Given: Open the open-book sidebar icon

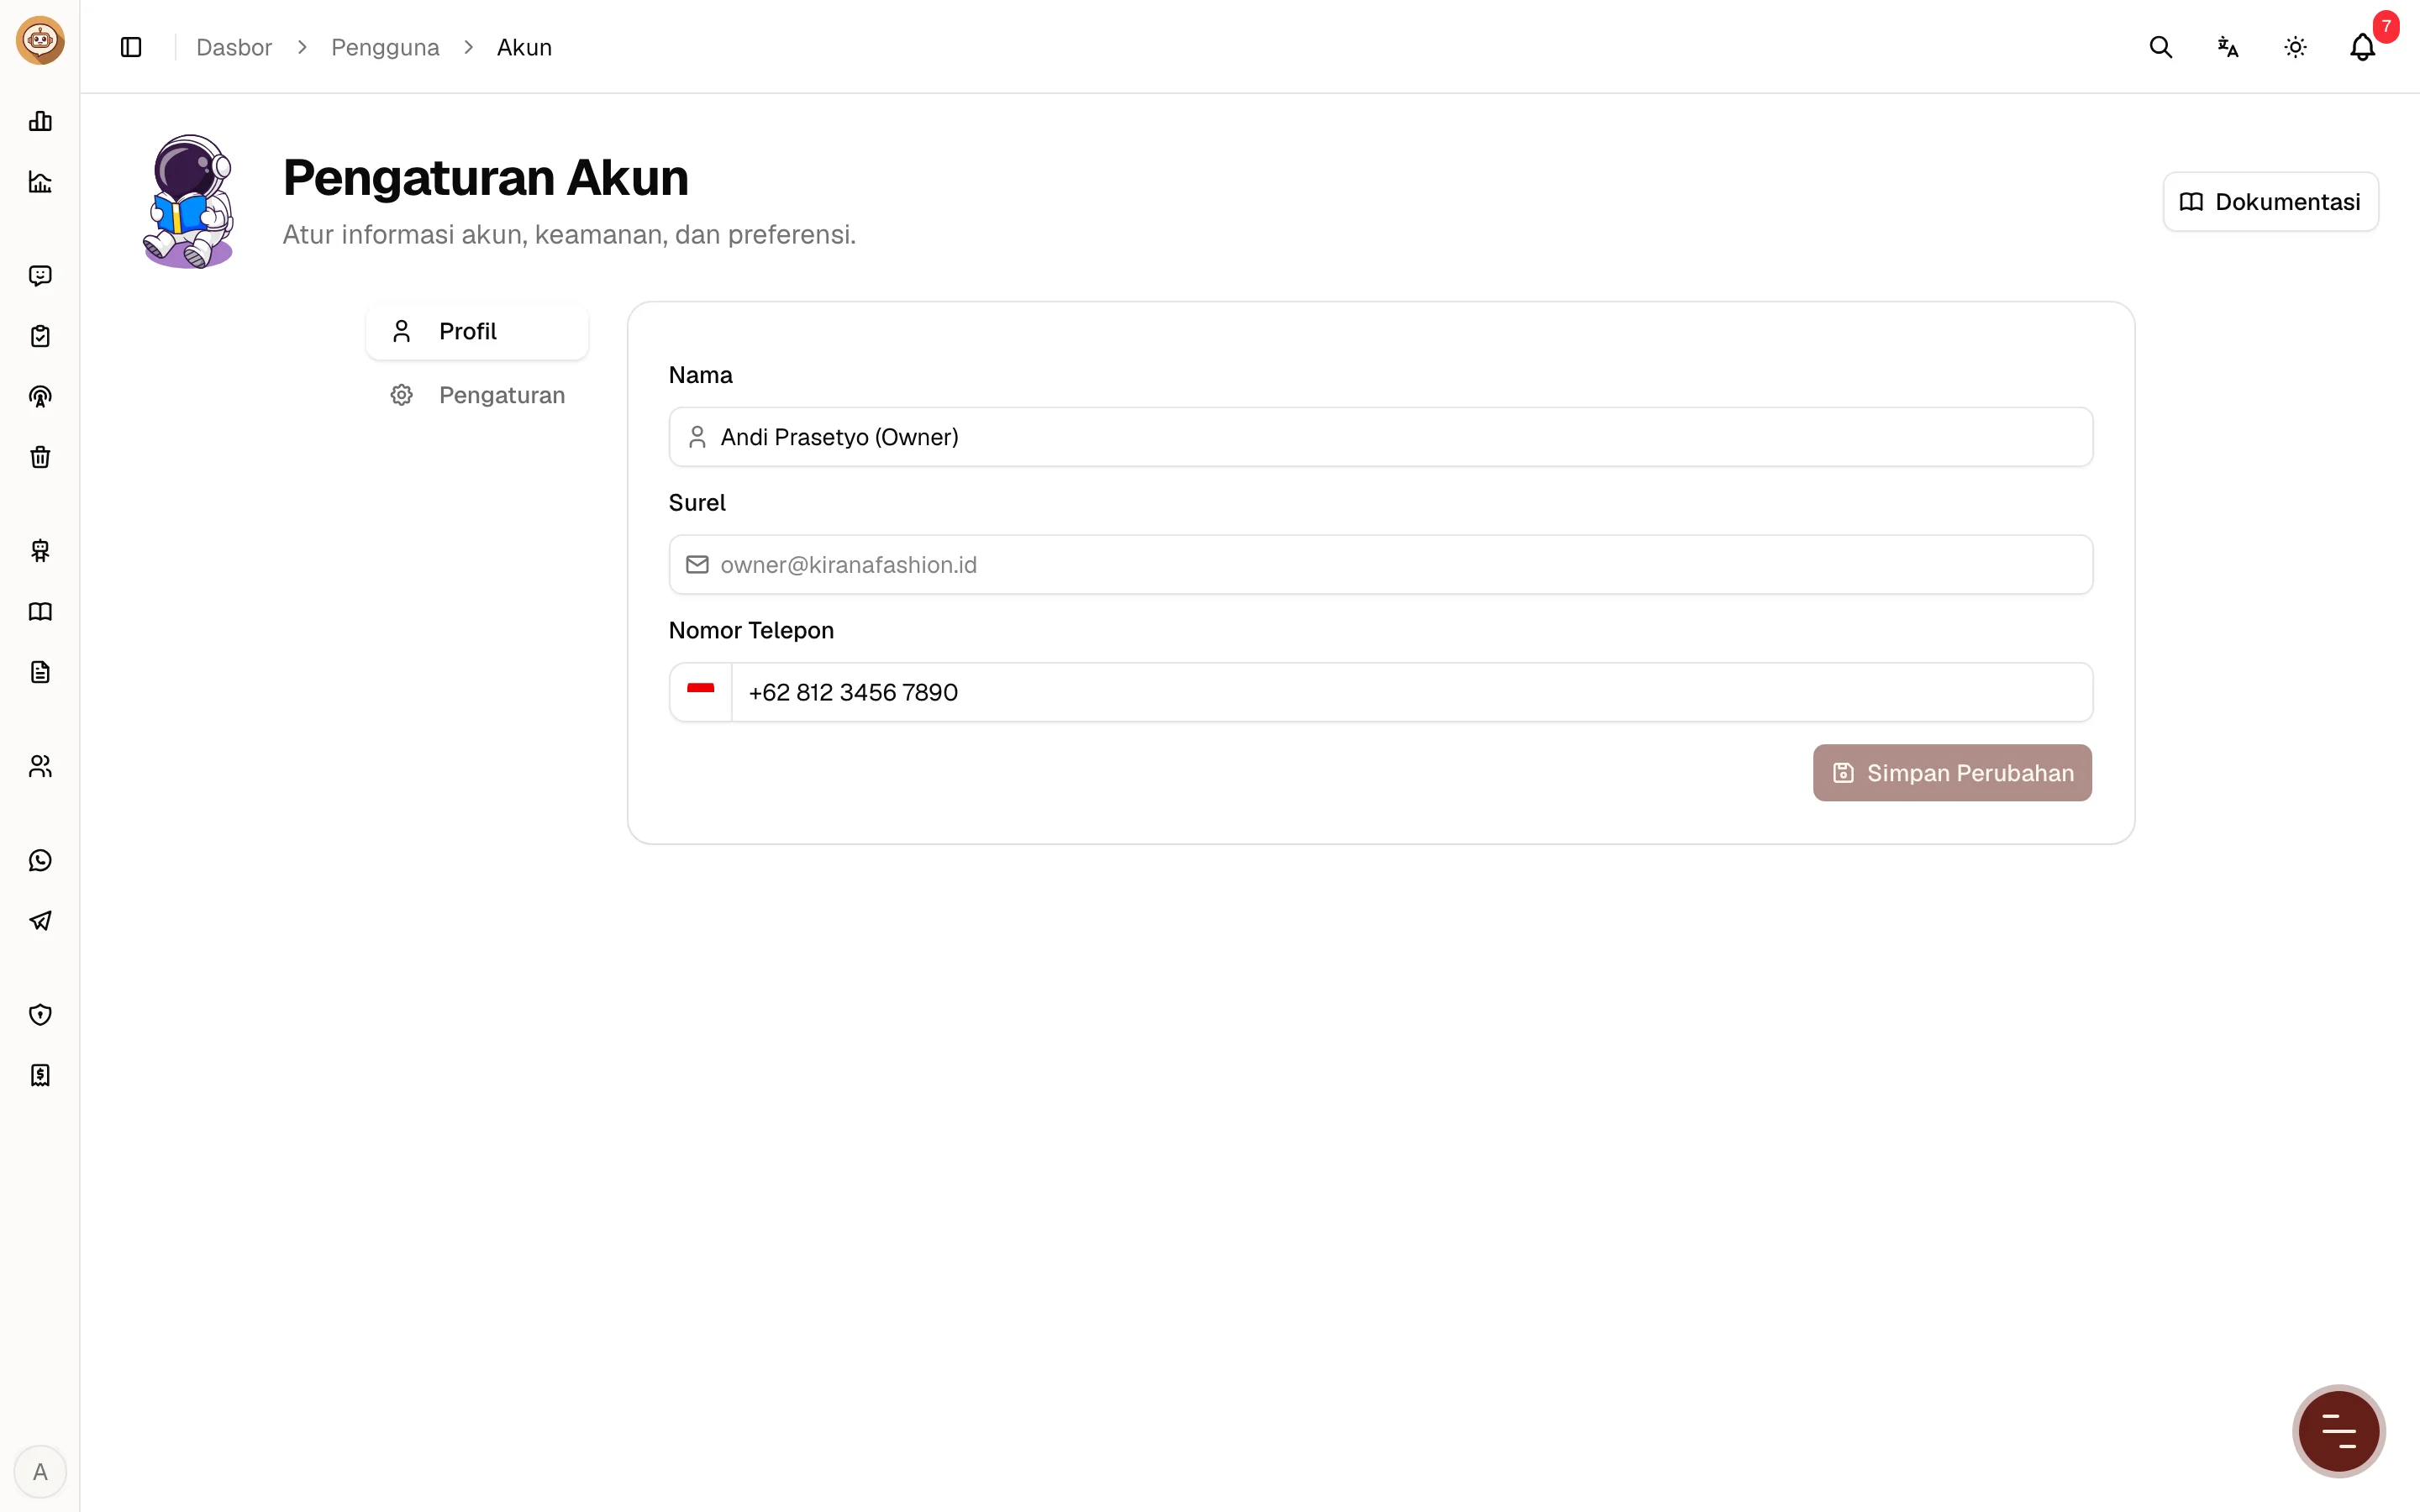Looking at the screenshot, I should click(40, 612).
